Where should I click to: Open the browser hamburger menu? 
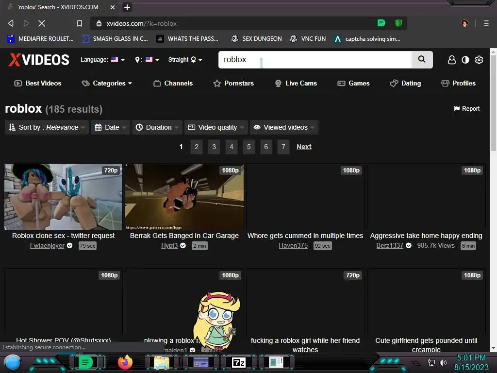[486, 23]
